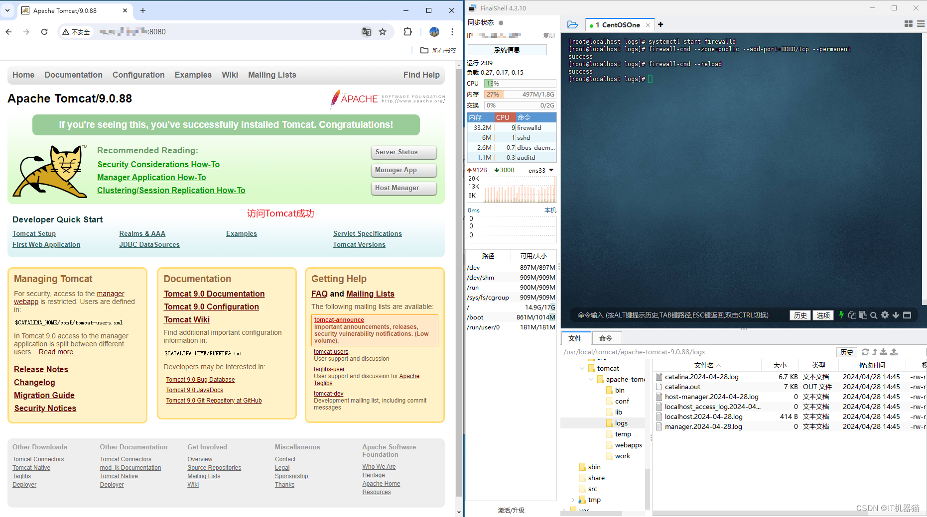Click the copy icon in FinalShell command bar

(x=852, y=315)
